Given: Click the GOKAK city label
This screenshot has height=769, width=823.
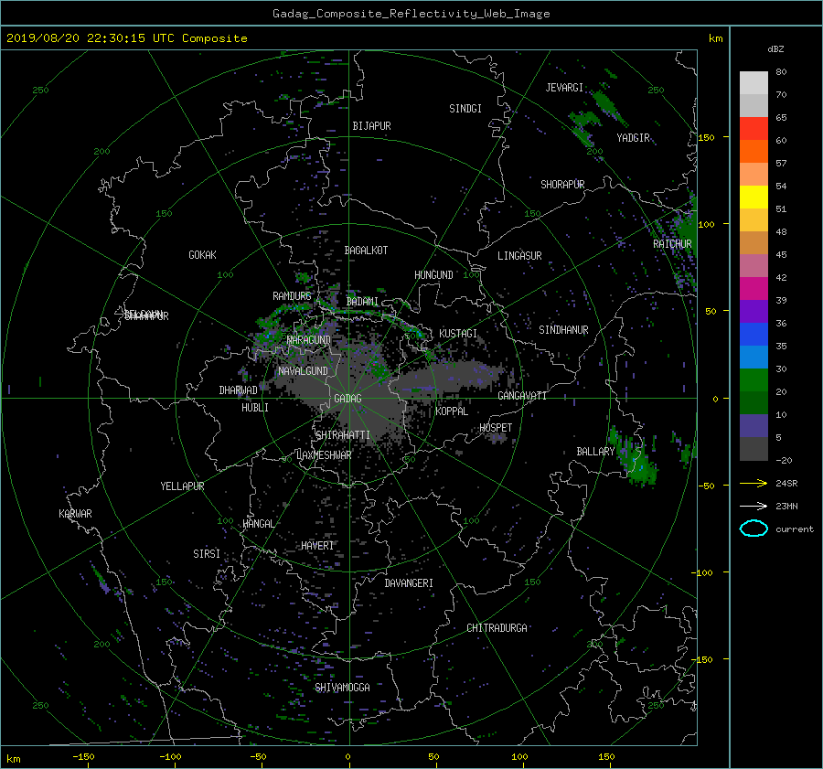Looking at the screenshot, I should point(202,255).
